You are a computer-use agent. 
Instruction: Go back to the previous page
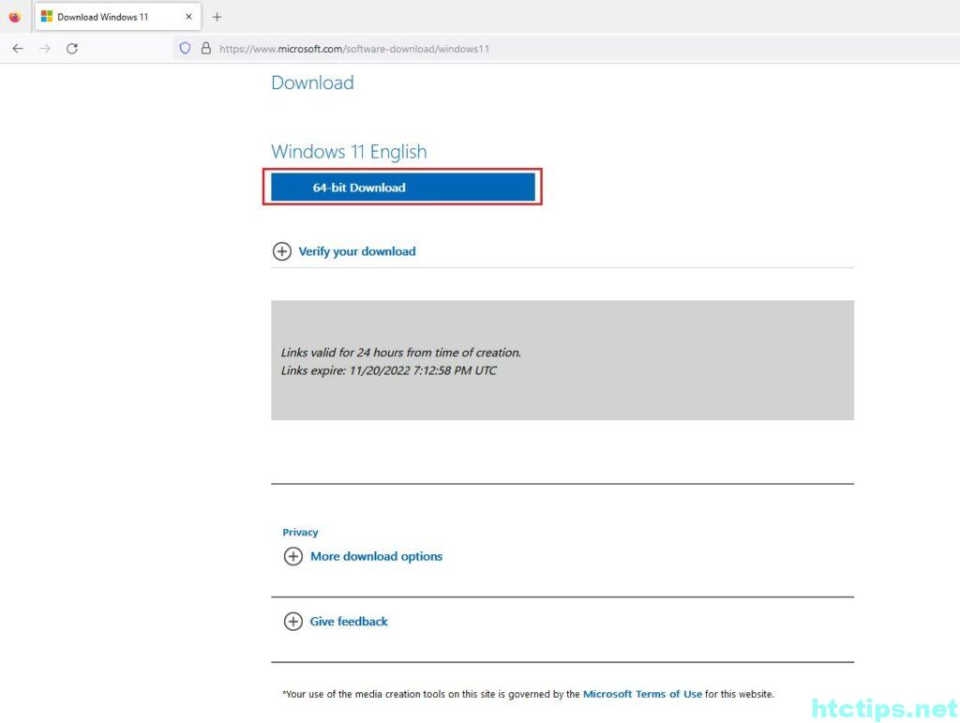coord(18,49)
